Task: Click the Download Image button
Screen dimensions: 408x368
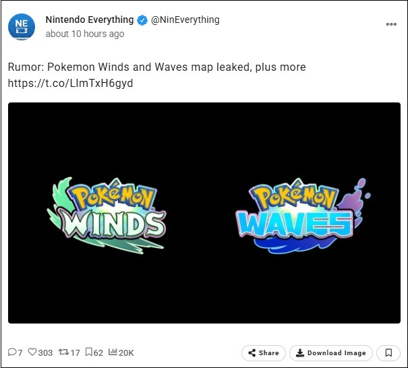Action: (x=330, y=353)
